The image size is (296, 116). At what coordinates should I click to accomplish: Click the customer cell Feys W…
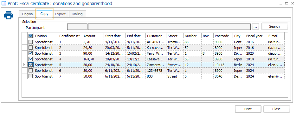[156, 53]
